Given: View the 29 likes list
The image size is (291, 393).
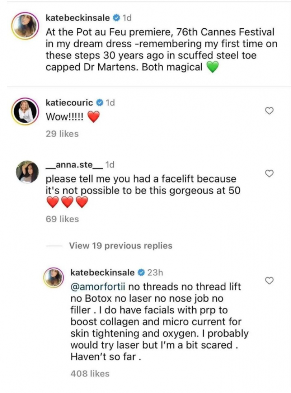Looking at the screenshot, I should coord(62,134).
